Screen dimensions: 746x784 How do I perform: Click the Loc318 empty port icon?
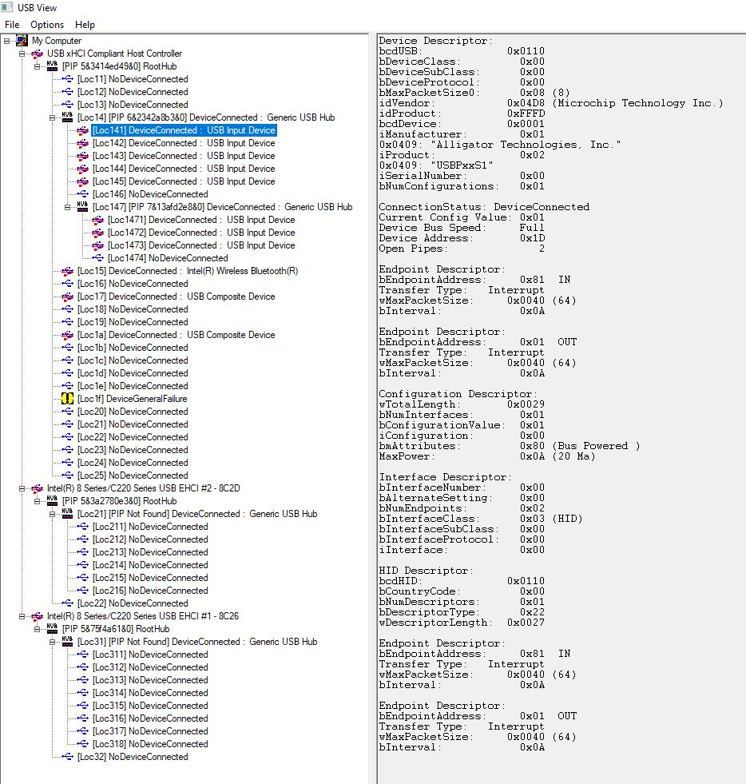click(x=82, y=744)
